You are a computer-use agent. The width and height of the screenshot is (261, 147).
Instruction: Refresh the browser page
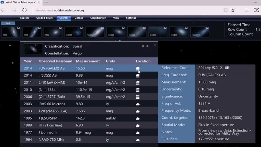24,10
